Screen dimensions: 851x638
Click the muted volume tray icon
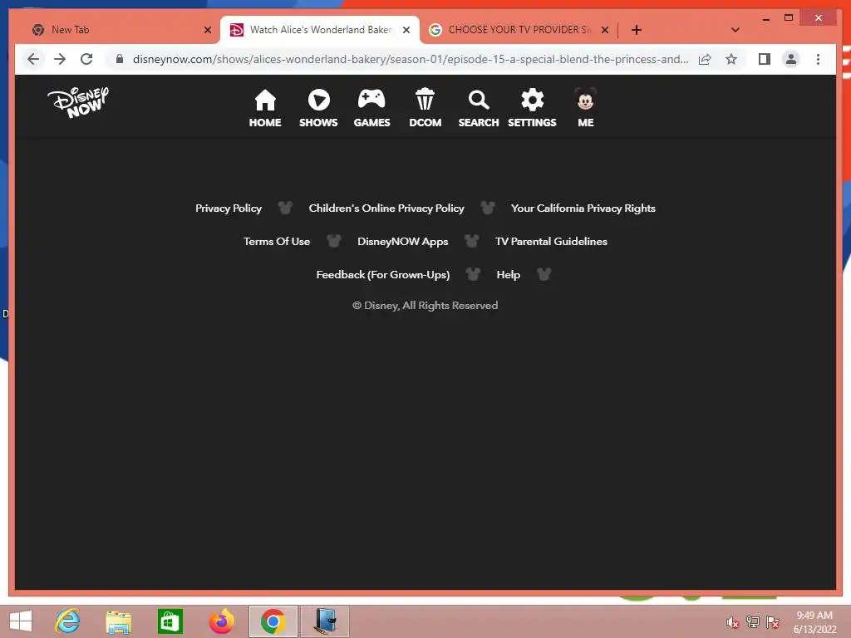click(732, 622)
